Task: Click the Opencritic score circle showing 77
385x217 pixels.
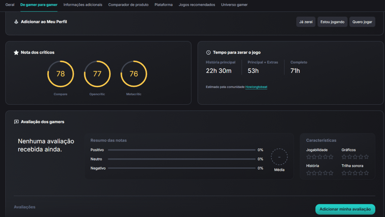Action: (x=97, y=74)
